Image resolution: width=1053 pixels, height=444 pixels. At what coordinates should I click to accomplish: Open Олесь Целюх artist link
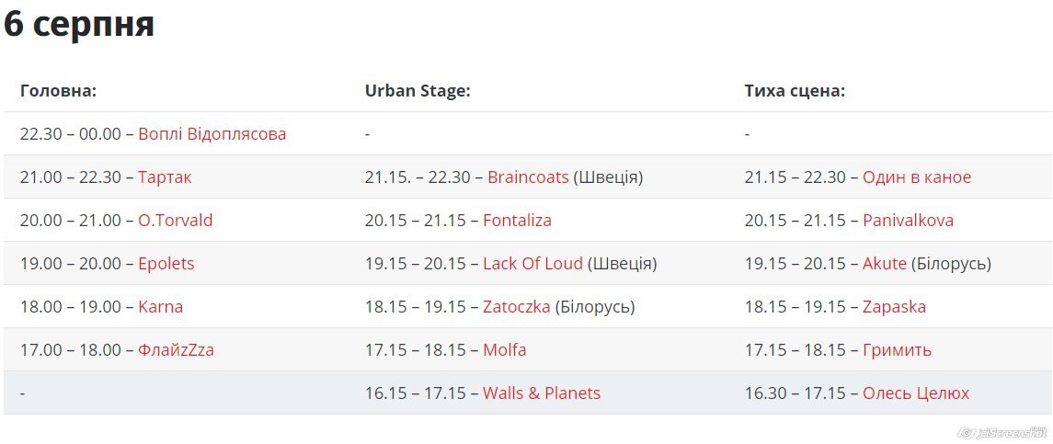click(915, 393)
